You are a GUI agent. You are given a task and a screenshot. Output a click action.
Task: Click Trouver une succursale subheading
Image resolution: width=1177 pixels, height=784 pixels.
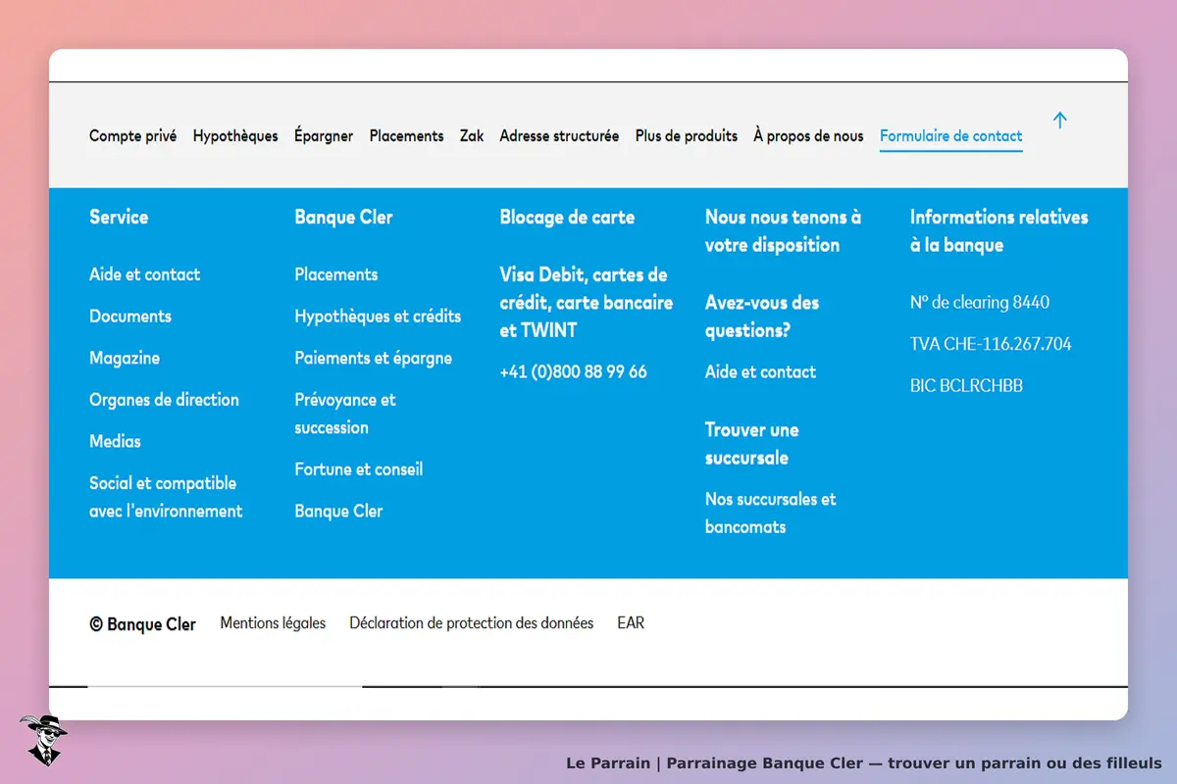click(x=752, y=443)
